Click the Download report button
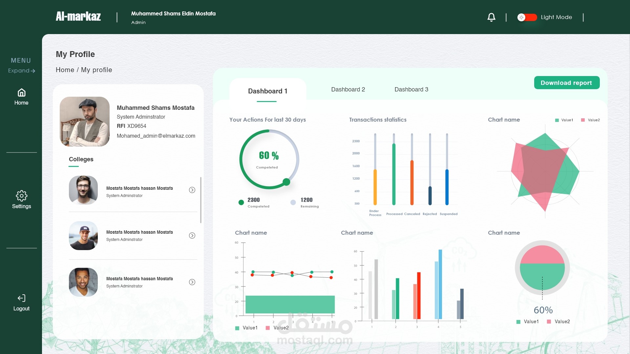This screenshot has height=354, width=630. click(x=567, y=83)
